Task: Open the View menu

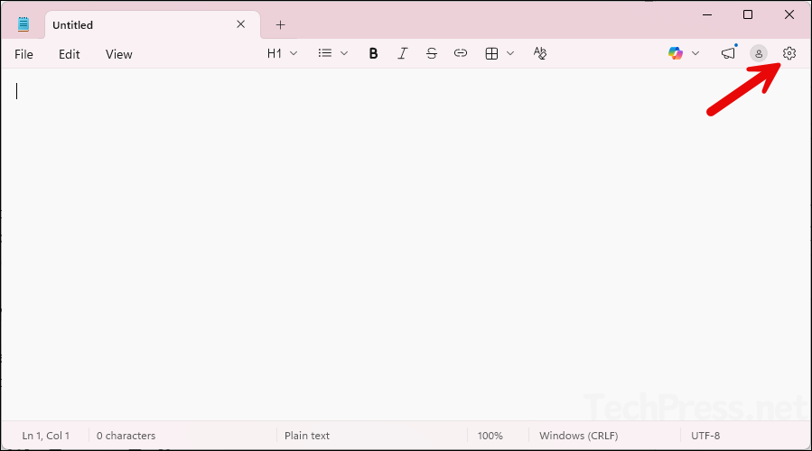Action: pos(118,54)
